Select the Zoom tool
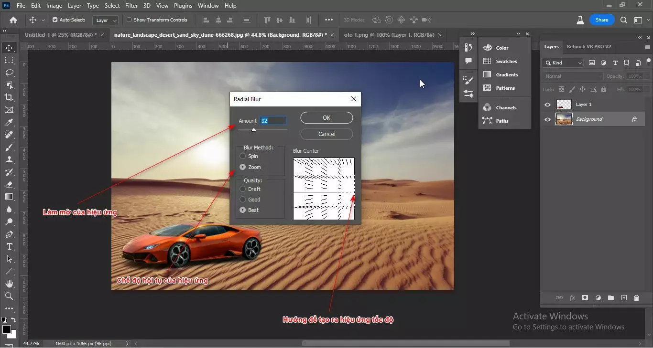Viewport: 653px width, 348px height. [x=9, y=296]
